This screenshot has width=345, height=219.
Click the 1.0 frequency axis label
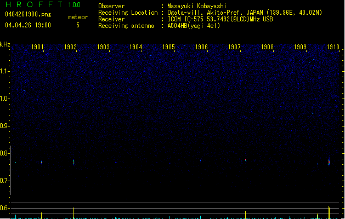5,99
